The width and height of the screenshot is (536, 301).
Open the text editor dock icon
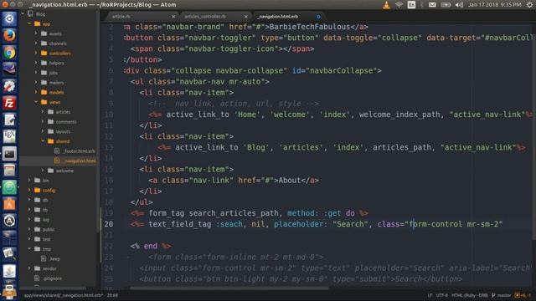[x=9, y=120]
